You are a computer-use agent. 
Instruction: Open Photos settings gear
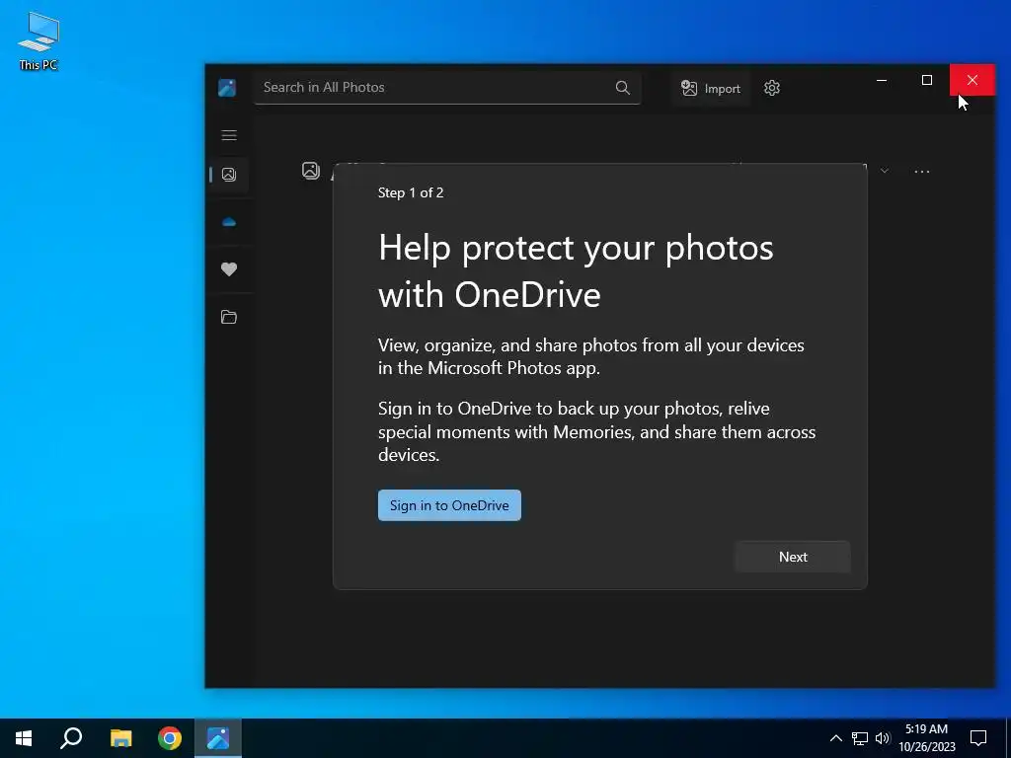[772, 88]
